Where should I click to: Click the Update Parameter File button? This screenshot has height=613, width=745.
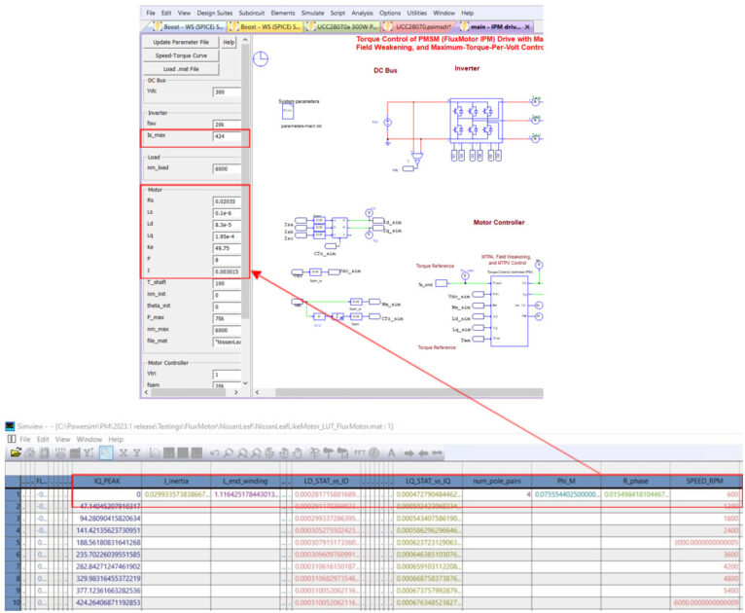point(180,43)
